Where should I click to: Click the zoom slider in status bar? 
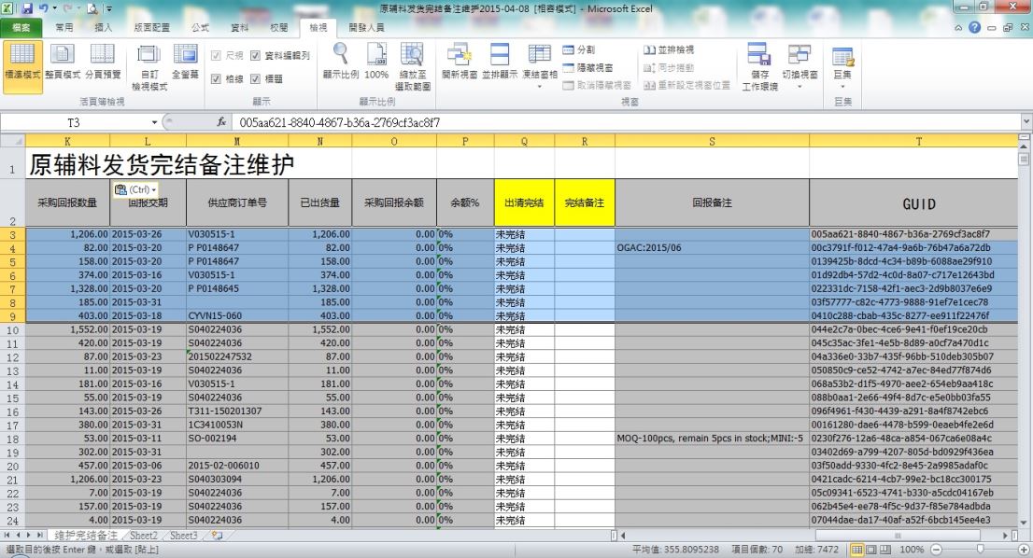[977, 550]
